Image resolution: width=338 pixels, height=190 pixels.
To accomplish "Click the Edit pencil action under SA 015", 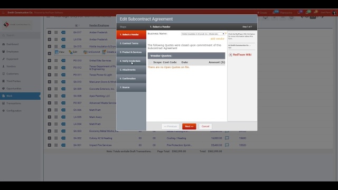I will click(73, 52).
